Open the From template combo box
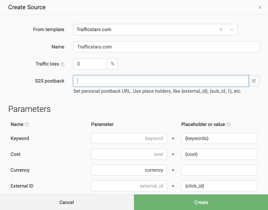This screenshot has width=268, height=210. click(155, 30)
